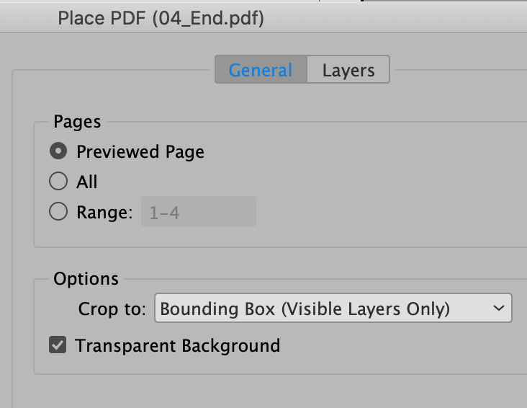Image resolution: width=527 pixels, height=408 pixels.
Task: Choose the All pages radio button
Action: (x=58, y=182)
